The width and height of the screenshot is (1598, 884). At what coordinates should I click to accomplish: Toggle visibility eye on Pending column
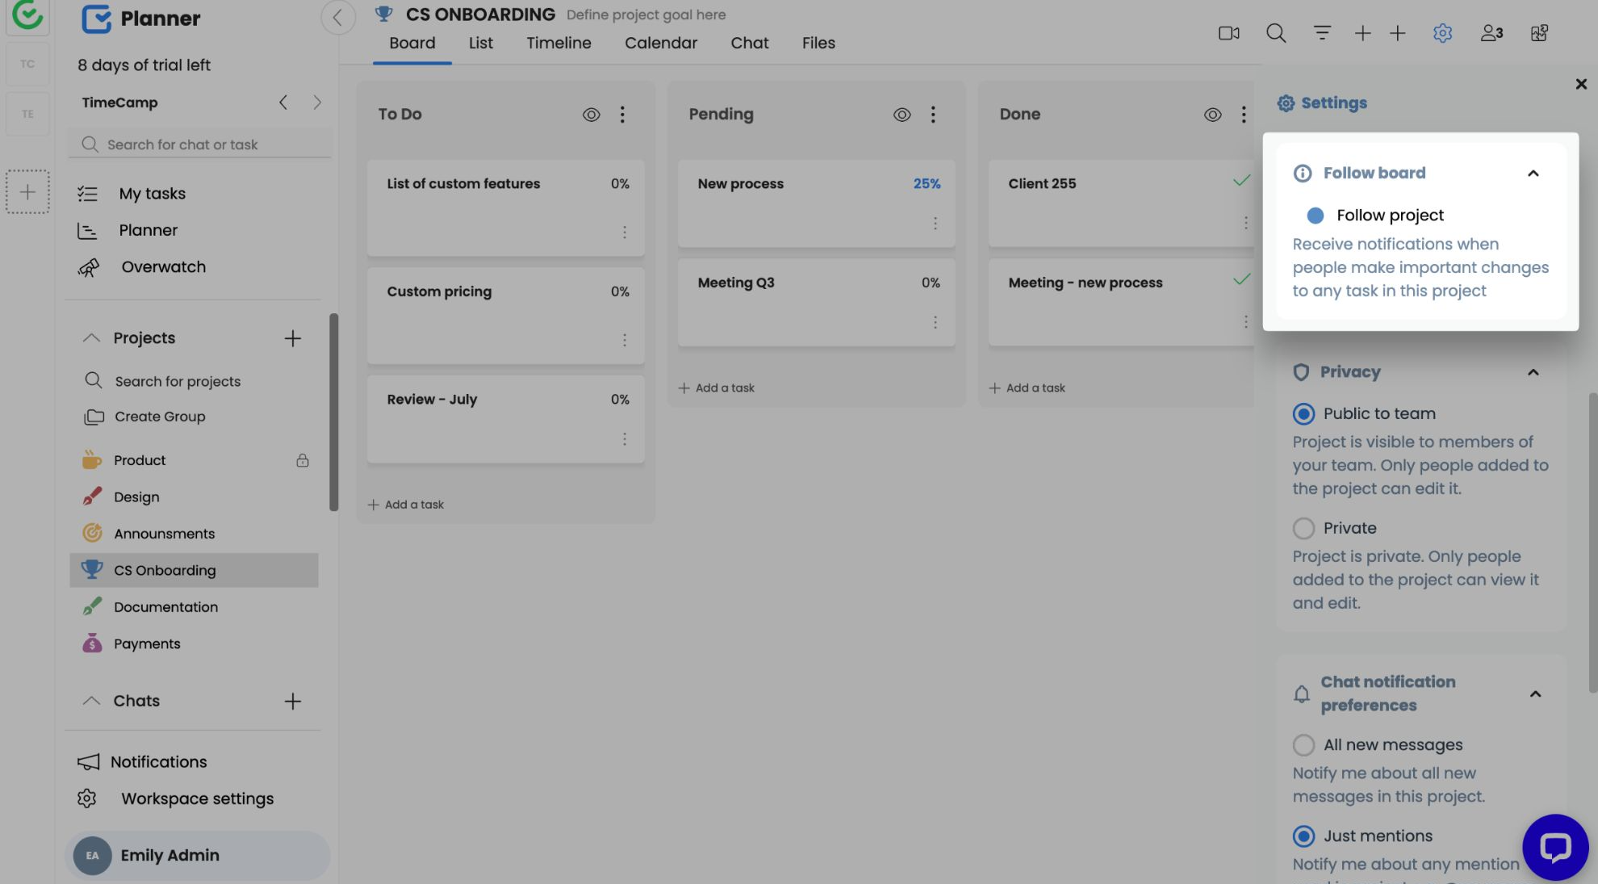coord(901,115)
